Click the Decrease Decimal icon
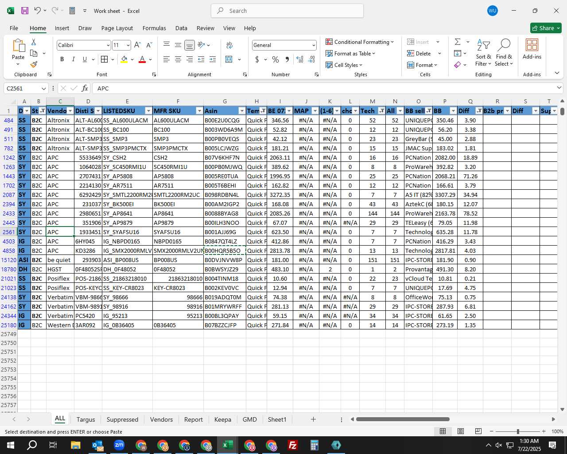 [311, 59]
